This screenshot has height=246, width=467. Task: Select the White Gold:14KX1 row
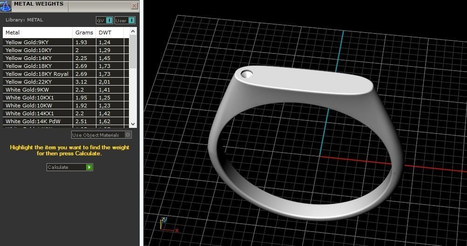pos(66,113)
